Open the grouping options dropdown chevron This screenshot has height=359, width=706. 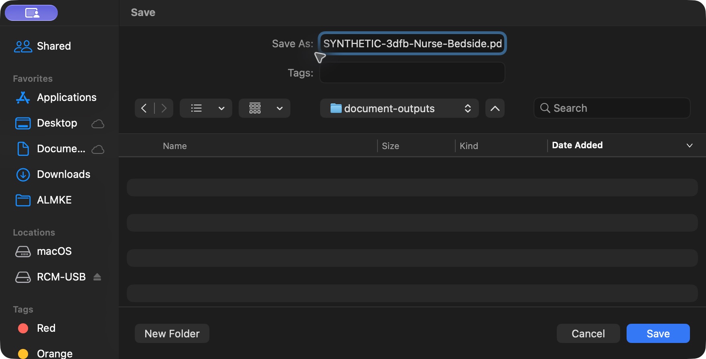click(280, 108)
